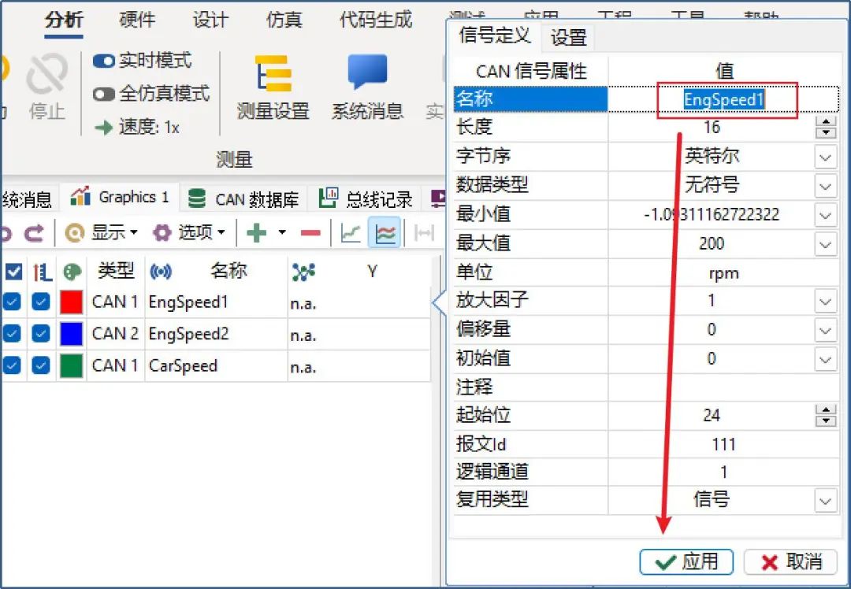
Task: Open the 字节序 dropdown showing 英特尔
Action: pyautogui.click(x=825, y=156)
